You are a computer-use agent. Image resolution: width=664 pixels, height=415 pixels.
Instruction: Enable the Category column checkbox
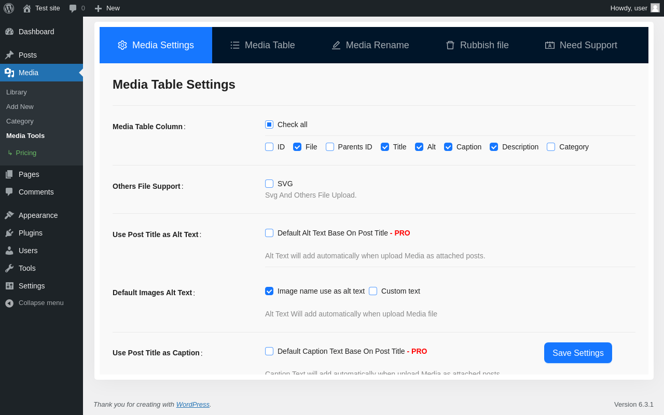[x=551, y=147]
